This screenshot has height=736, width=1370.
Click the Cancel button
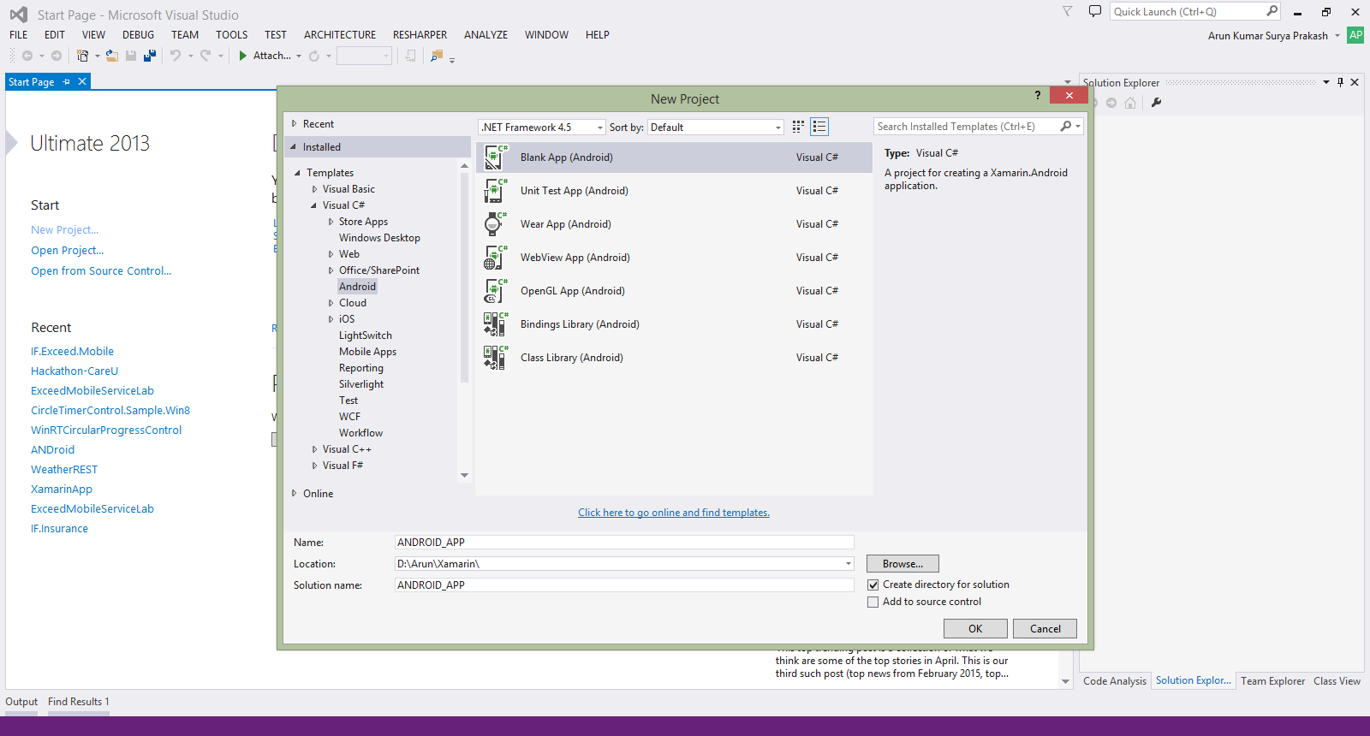click(1045, 629)
